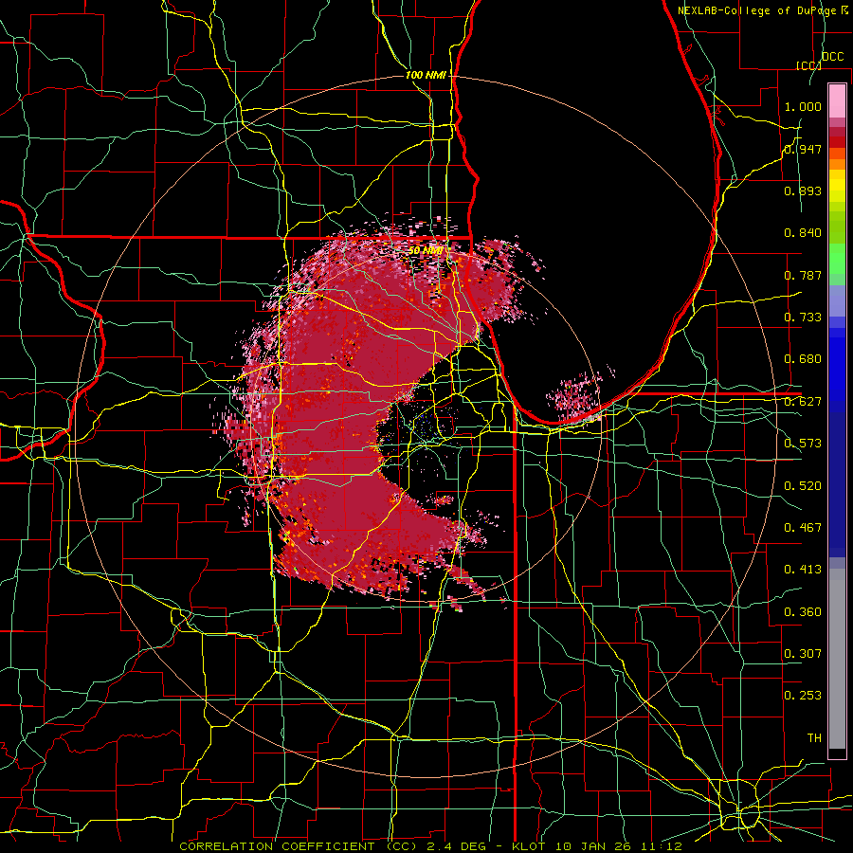Click the CORRELATION COEFFICIENT (CC) caption text

click(x=299, y=846)
